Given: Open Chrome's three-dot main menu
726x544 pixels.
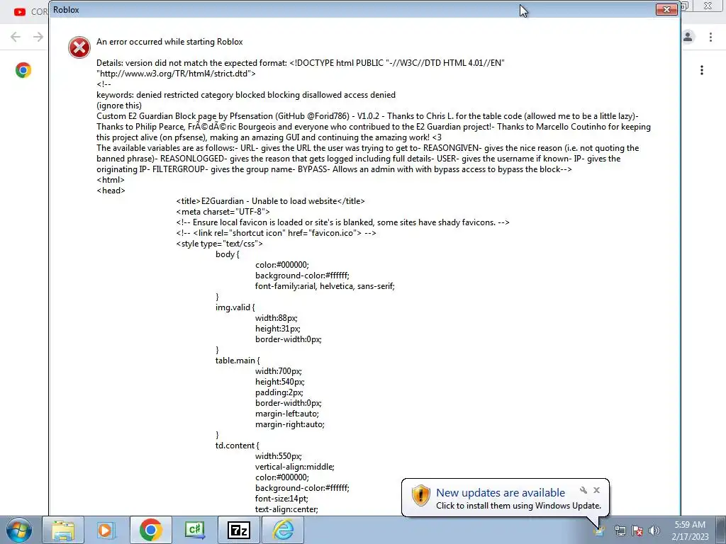Looking at the screenshot, I should [710, 37].
